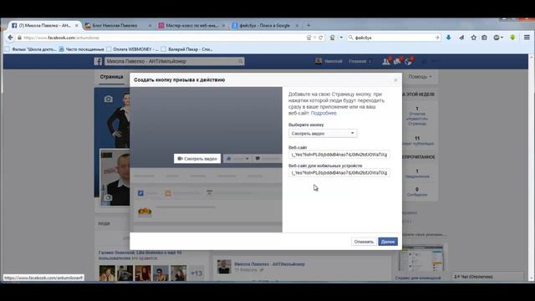Close the call-to-action dialog with the X
This screenshot has width=535, height=301.
click(x=395, y=80)
